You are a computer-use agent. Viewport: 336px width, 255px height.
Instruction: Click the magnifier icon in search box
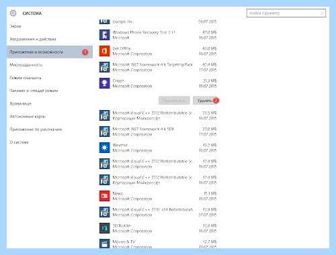(x=322, y=13)
